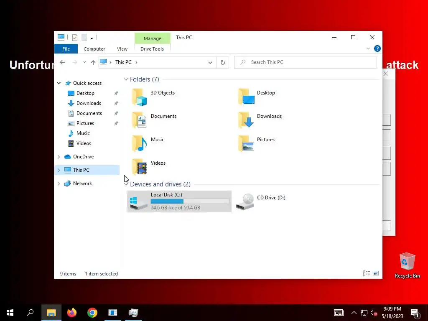Image resolution: width=428 pixels, height=321 pixels.
Task: Open the Drive Tools ribbon tab
Action: pyautogui.click(x=152, y=49)
